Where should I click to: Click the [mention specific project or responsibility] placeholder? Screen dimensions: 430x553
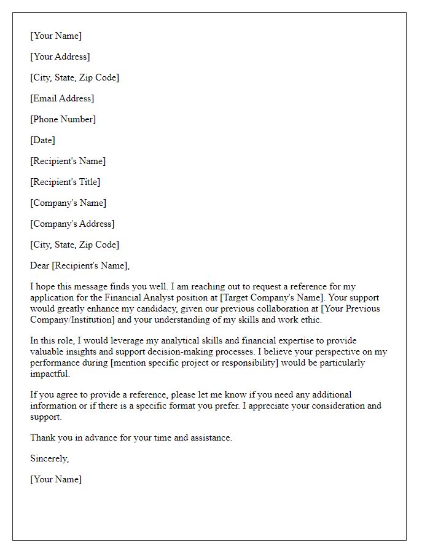194,363
